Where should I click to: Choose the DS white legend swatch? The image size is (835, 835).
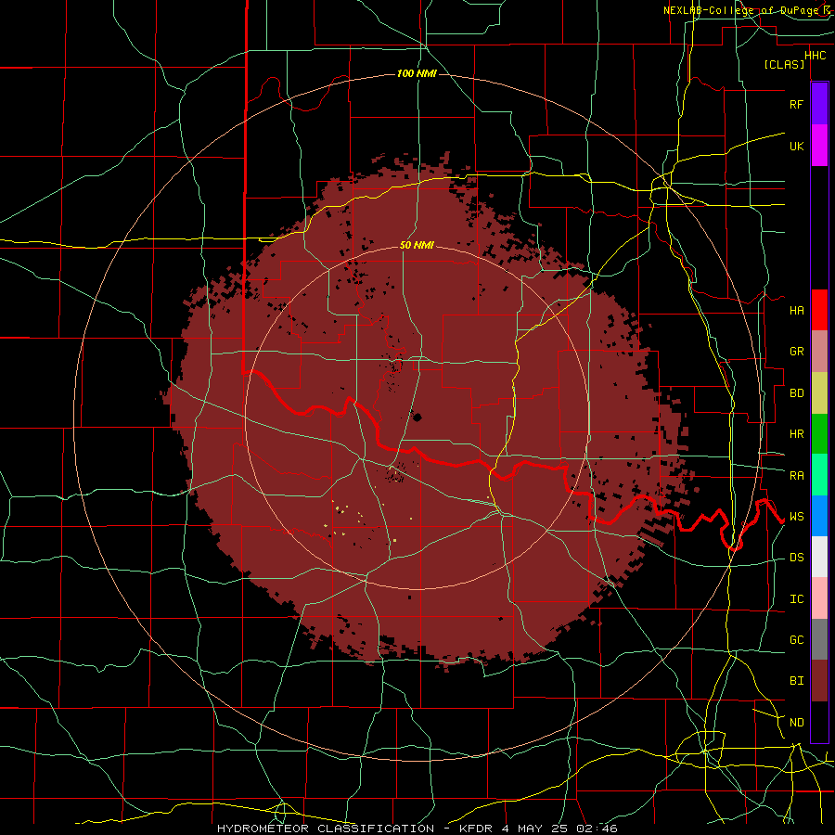(x=819, y=557)
